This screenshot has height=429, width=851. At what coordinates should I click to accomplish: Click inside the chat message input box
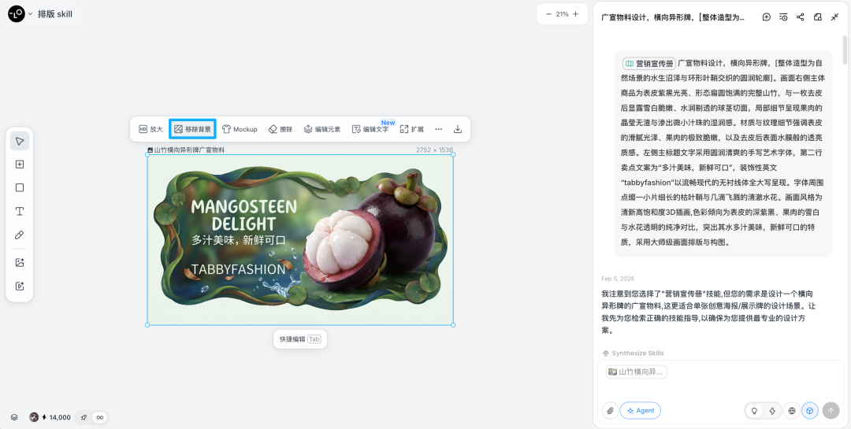coord(721,390)
